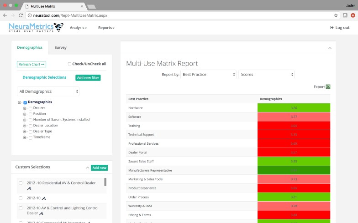Click Manufacturers Representative dark green cell

[x=294, y=170]
